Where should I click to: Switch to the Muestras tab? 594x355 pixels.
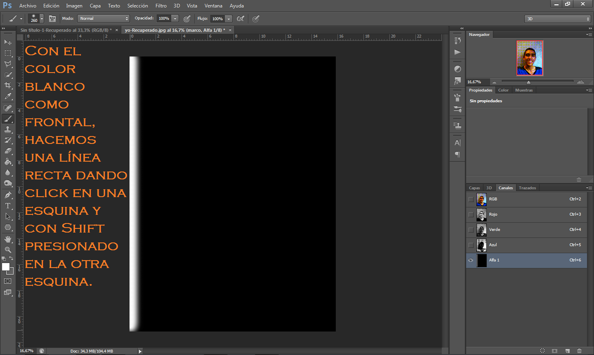point(524,90)
